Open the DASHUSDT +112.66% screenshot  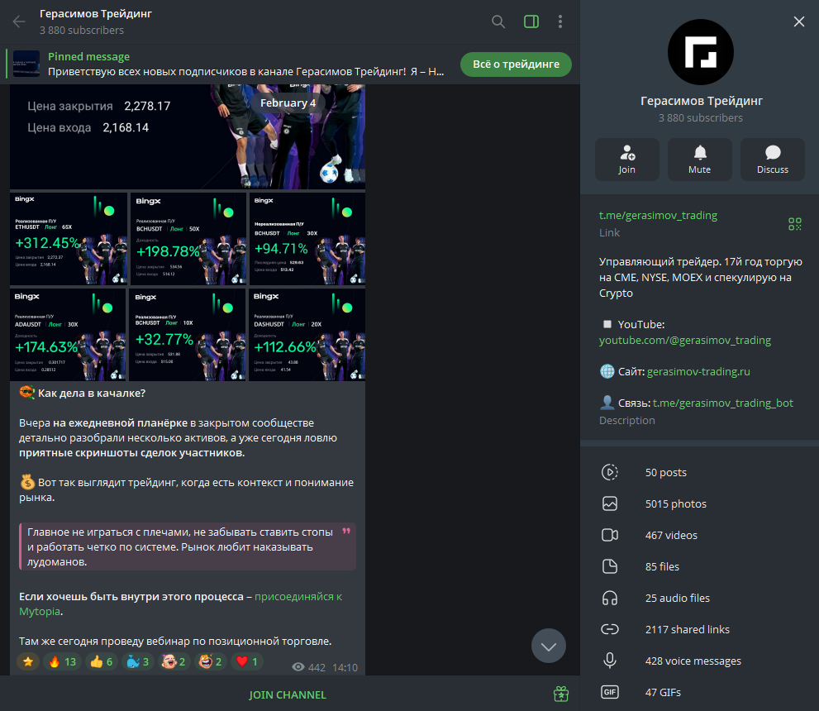click(307, 334)
